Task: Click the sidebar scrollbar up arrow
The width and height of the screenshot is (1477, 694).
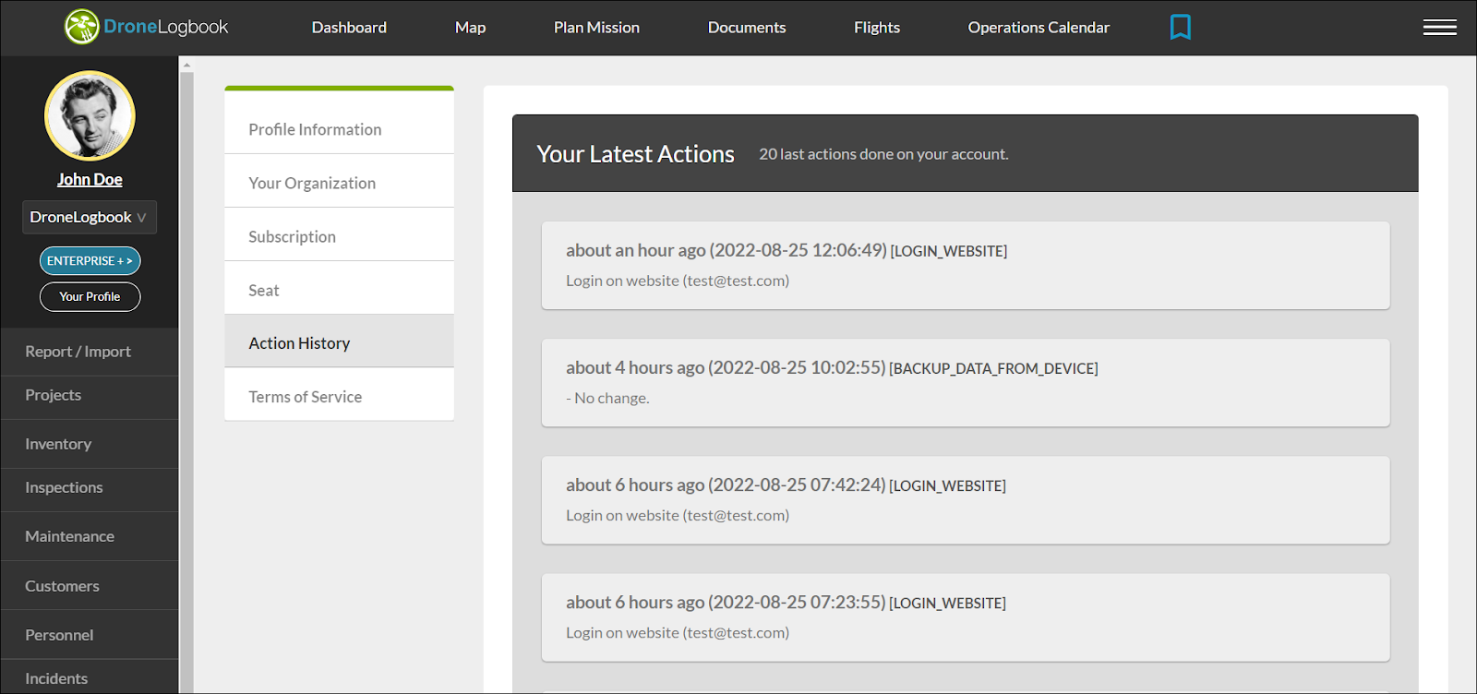Action: coord(186,66)
